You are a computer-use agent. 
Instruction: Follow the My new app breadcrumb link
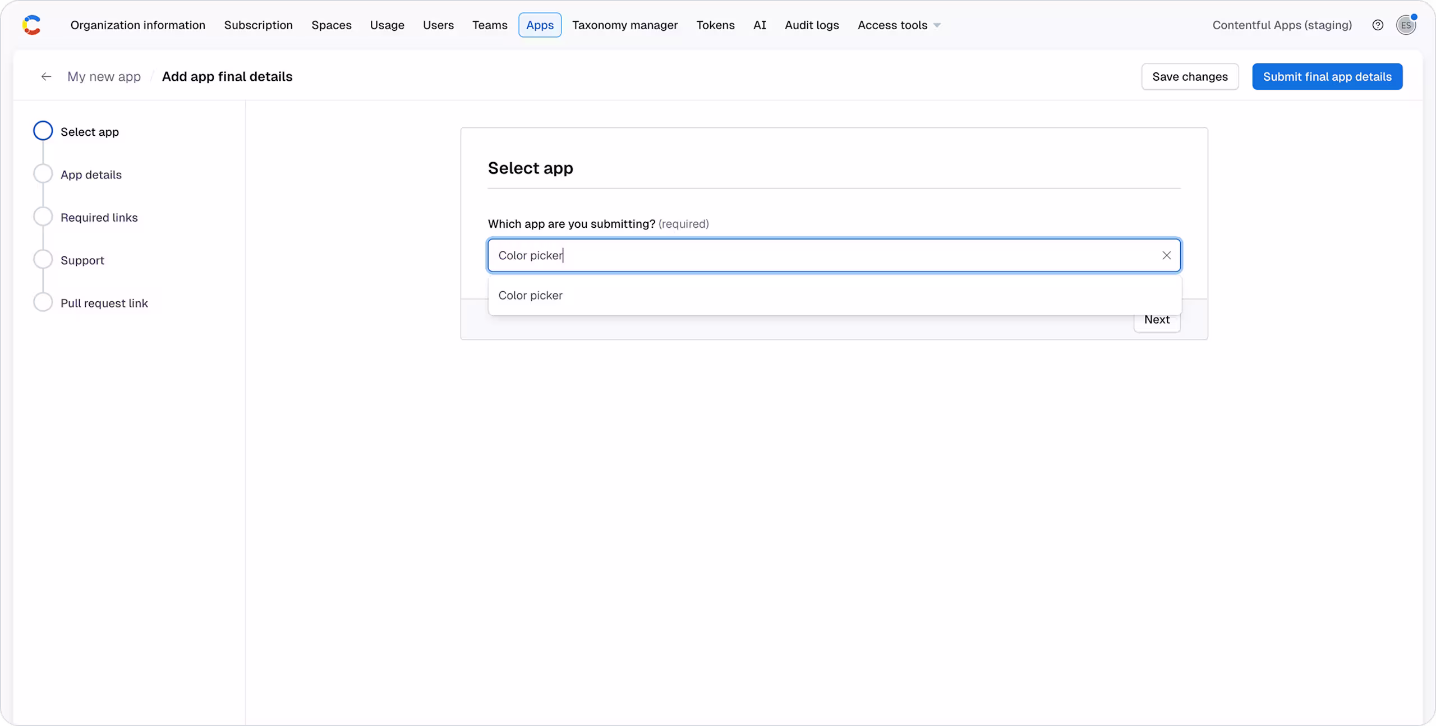click(104, 76)
